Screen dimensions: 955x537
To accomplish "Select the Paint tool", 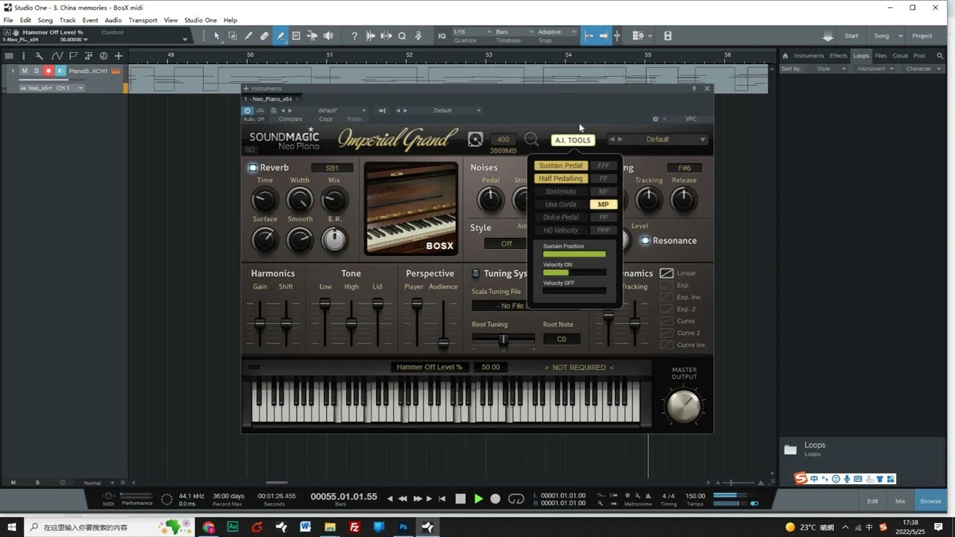I will [281, 36].
